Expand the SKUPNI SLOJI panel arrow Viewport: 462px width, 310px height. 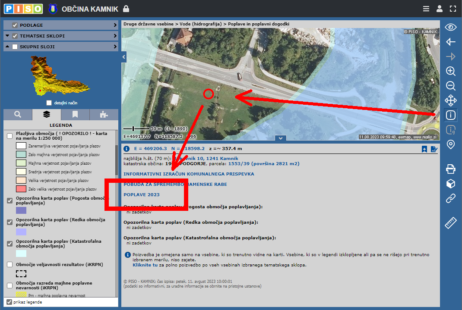pos(115,47)
